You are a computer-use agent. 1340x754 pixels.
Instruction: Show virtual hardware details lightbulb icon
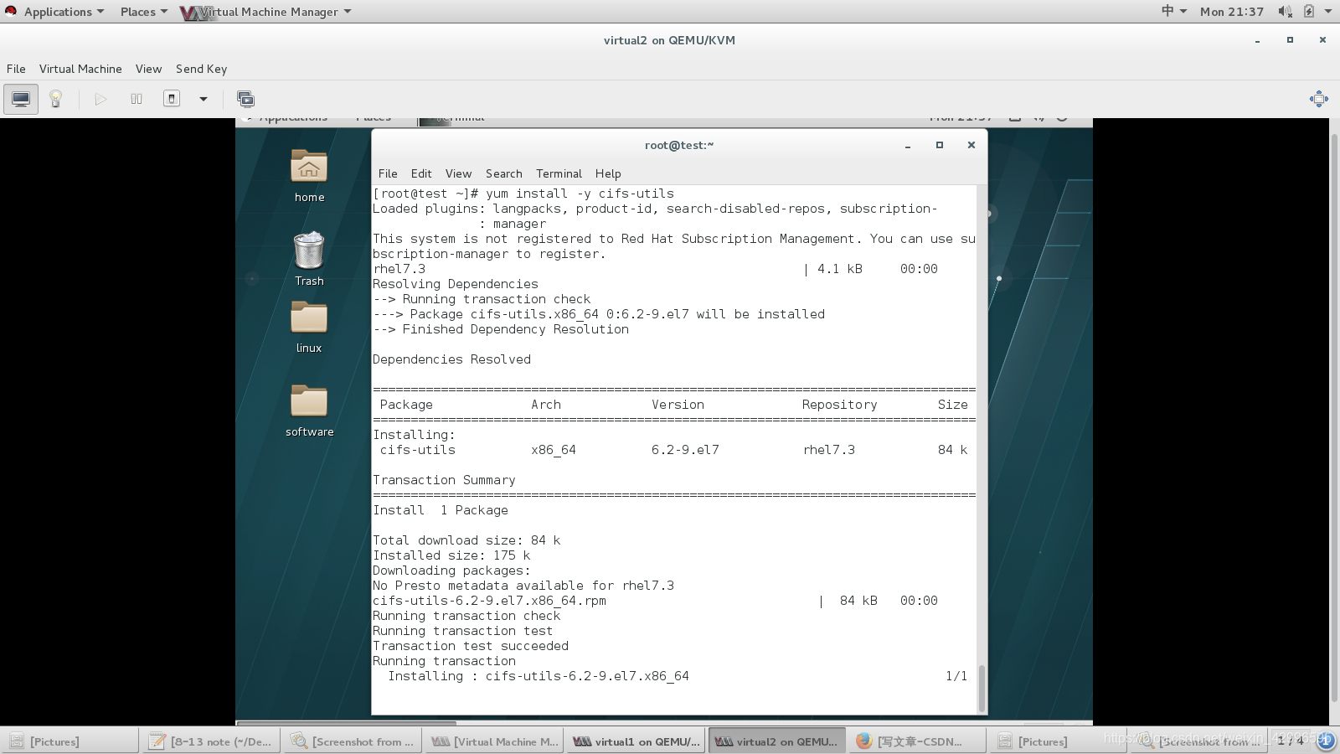[x=56, y=99]
